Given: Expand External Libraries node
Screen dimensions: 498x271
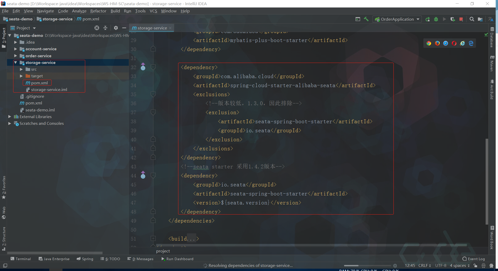Looking at the screenshot, I should 10,117.
